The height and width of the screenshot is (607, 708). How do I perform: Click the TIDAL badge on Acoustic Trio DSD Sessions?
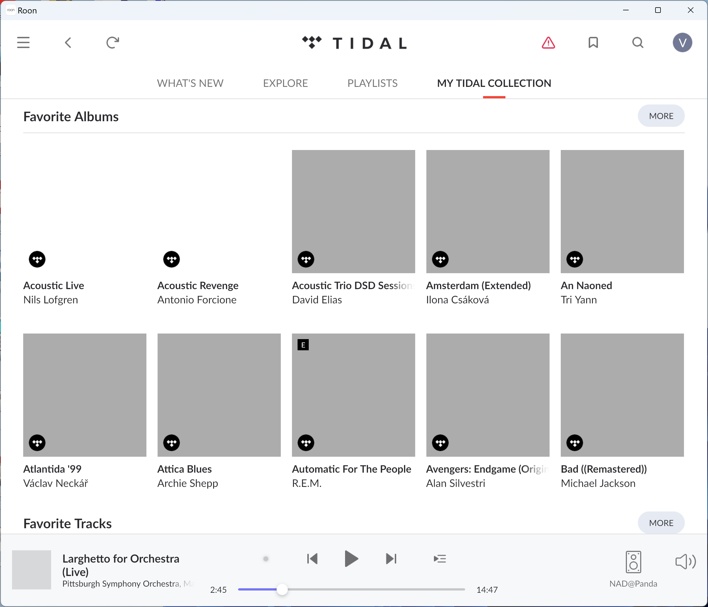coord(306,259)
